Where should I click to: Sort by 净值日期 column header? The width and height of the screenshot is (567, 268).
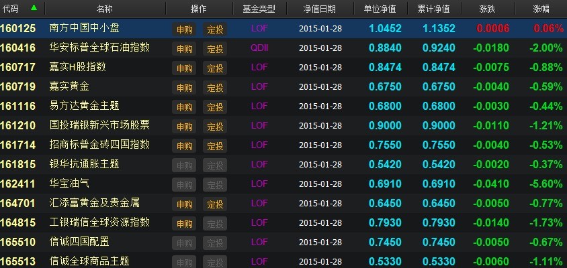click(x=319, y=9)
